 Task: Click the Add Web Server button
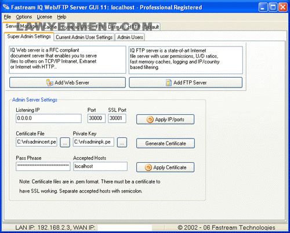pyautogui.click(x=67, y=83)
